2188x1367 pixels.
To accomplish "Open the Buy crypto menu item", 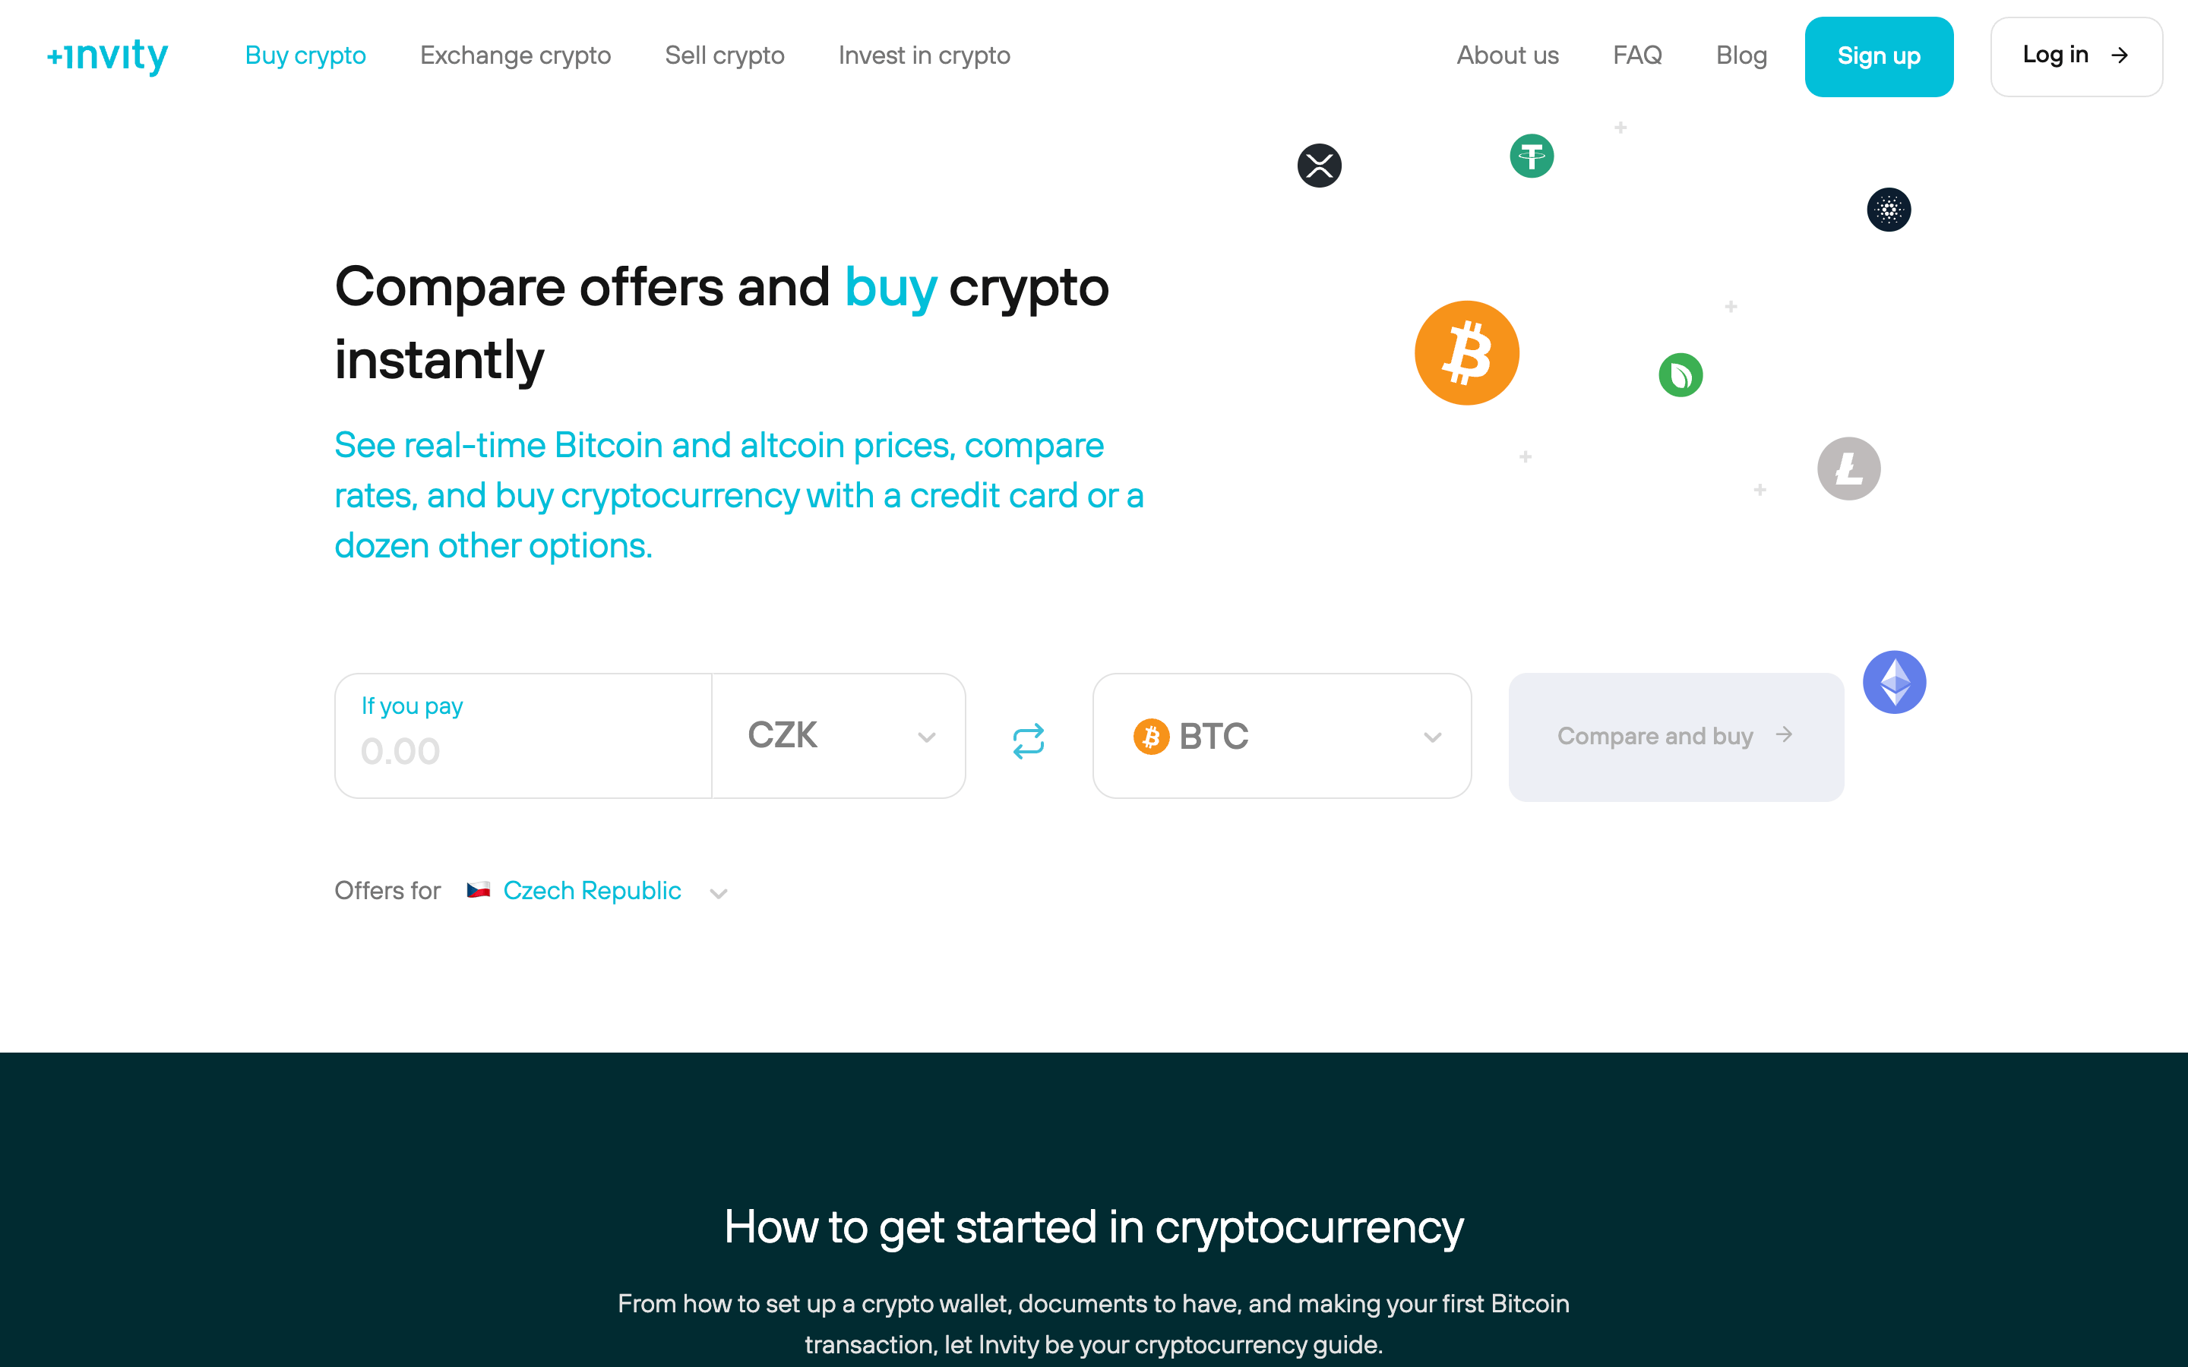I will pos(305,54).
